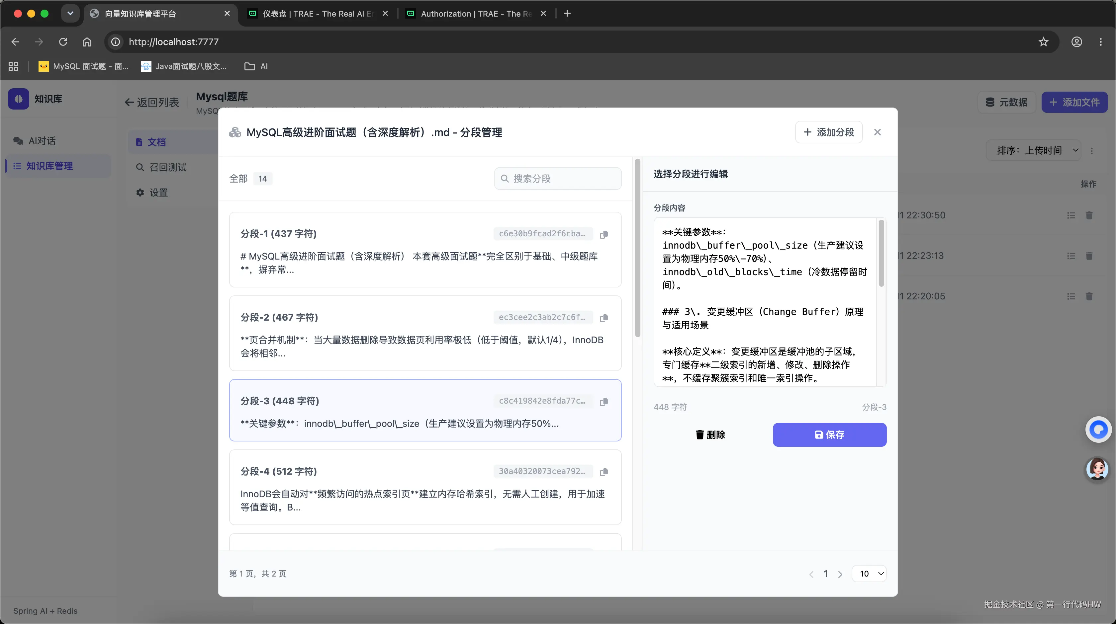Open the 分段-1 (437 字符) card
The width and height of the screenshot is (1116, 624).
tap(425, 249)
